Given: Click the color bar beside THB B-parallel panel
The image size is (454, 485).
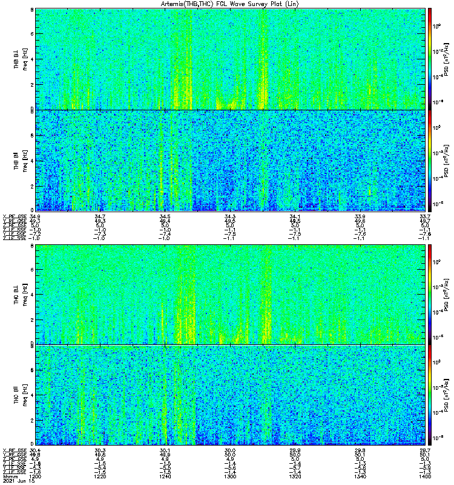Looking at the screenshot, I should click(430, 161).
